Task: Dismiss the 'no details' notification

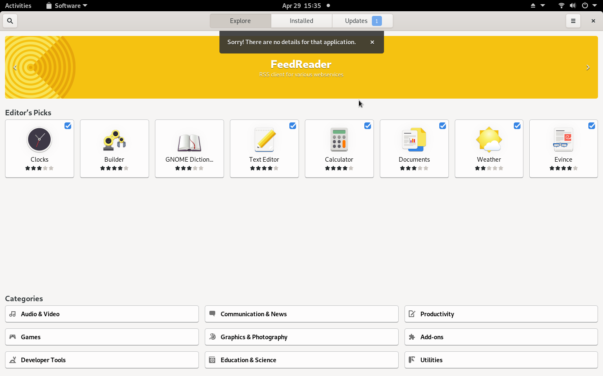Action: coord(372,42)
